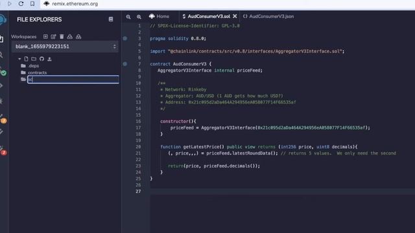Click line number 27 in the gutter
The image size is (415, 233).
pyautogui.click(x=138, y=192)
